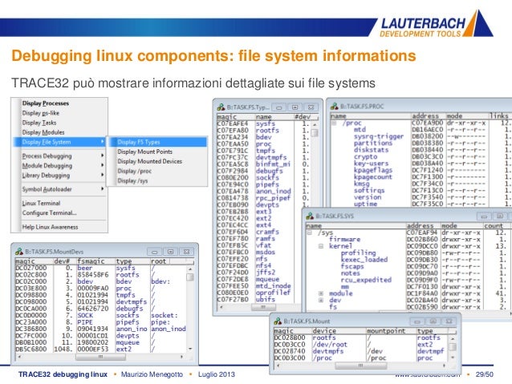Click the TASK.FS.PROC window title icon
Screen dimensions: 512x384
coord(335,106)
